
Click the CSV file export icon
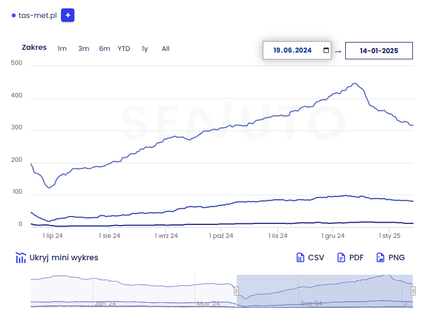[x=300, y=257]
